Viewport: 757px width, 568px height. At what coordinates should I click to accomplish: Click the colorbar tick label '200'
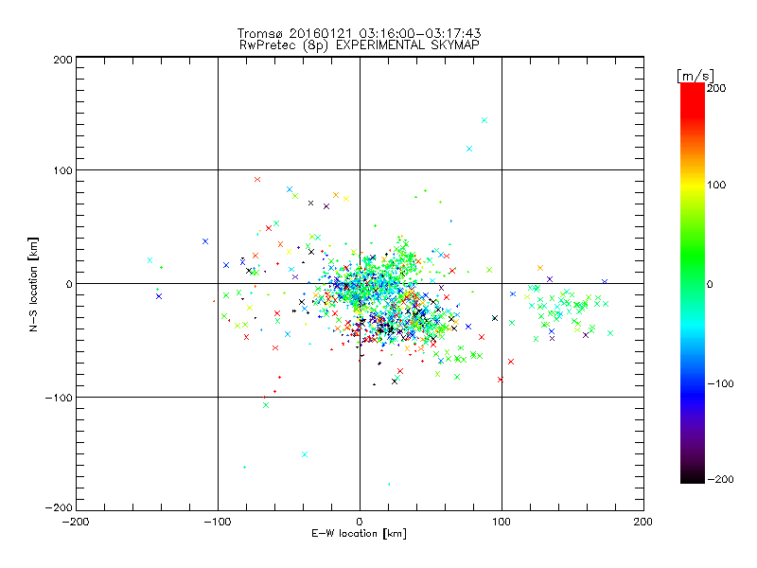(x=716, y=88)
